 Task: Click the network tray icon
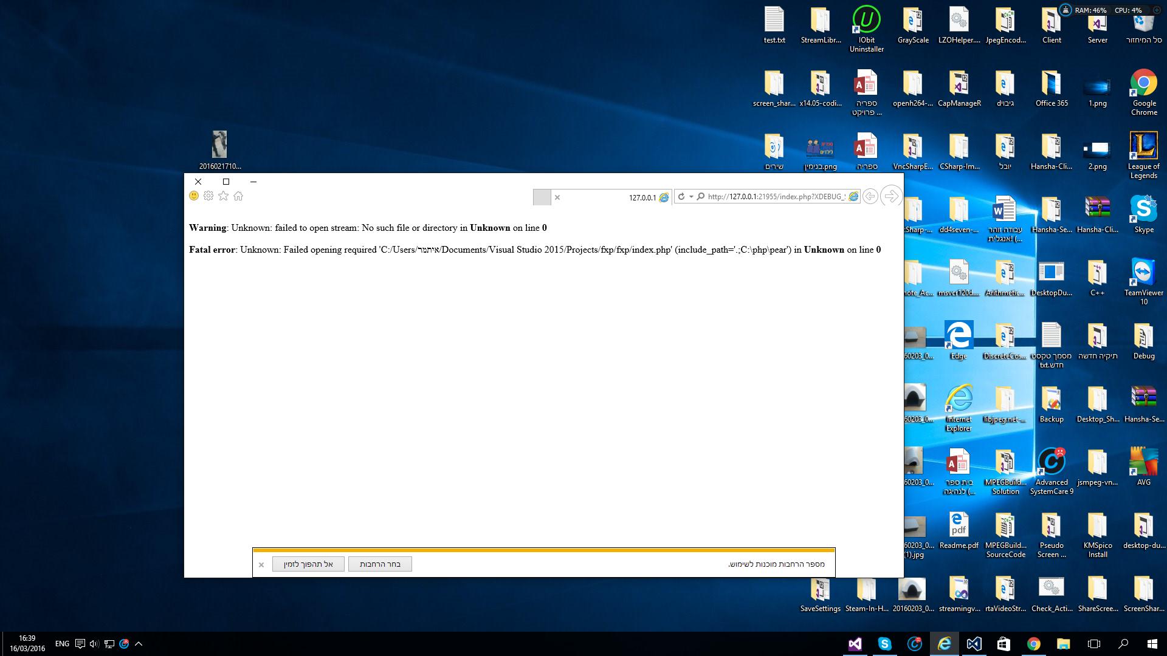(109, 644)
